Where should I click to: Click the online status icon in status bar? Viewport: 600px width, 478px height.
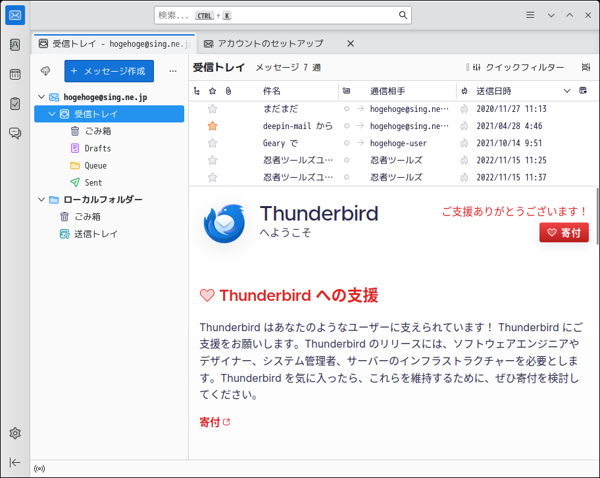[39, 468]
